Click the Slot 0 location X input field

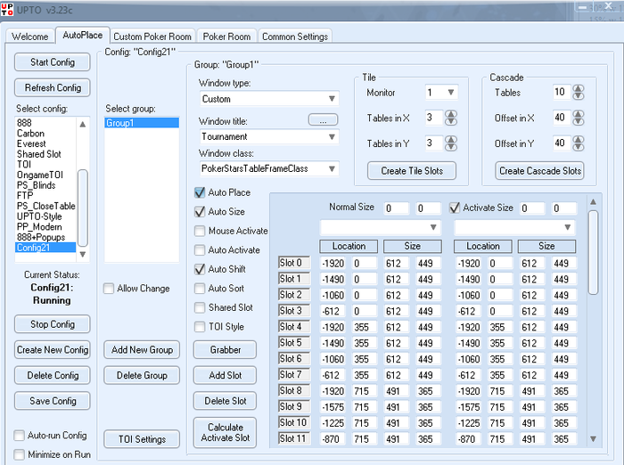click(x=333, y=263)
